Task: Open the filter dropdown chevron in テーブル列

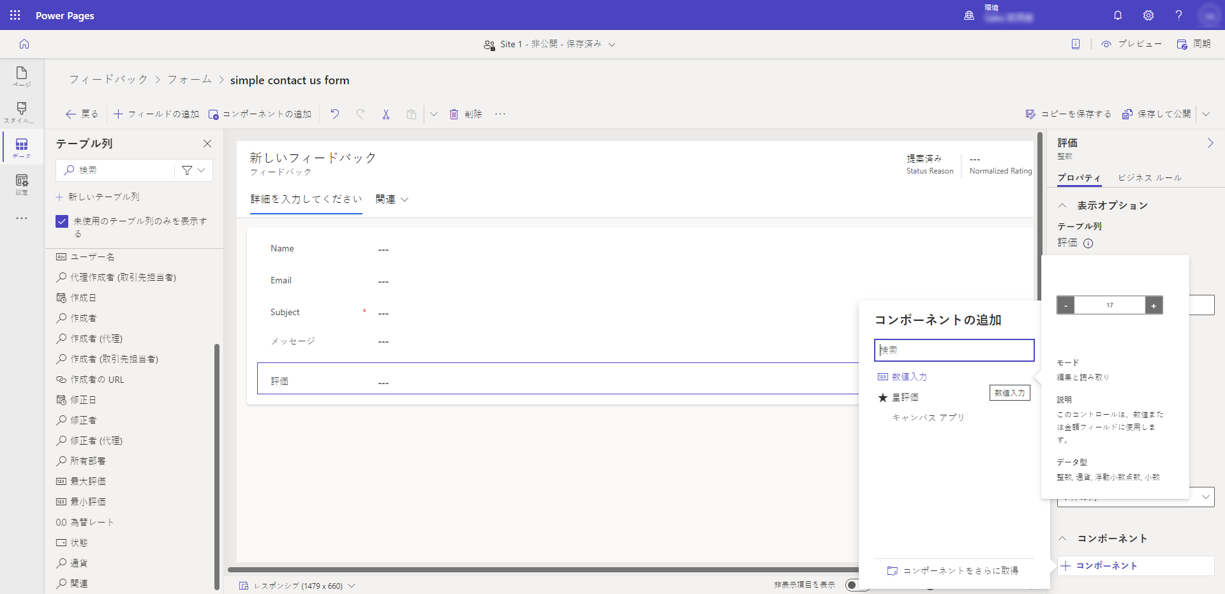Action: [x=202, y=170]
